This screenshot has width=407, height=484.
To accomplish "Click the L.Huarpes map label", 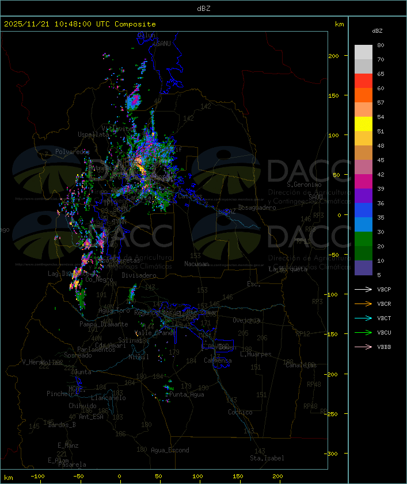I will pos(256,354).
